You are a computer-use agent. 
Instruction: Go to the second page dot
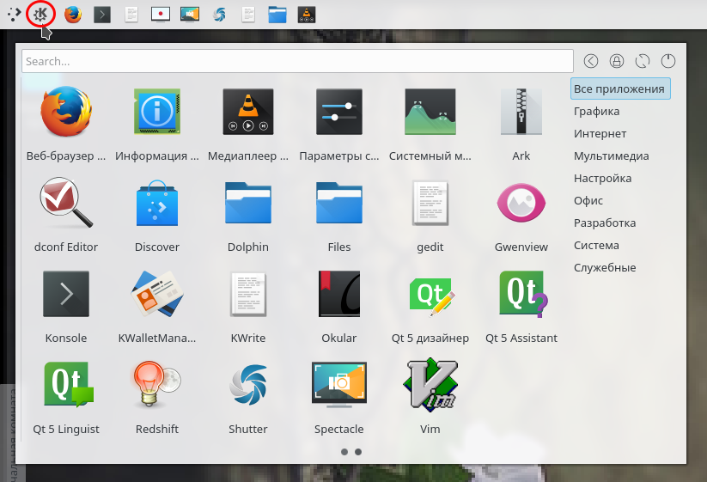(x=358, y=452)
